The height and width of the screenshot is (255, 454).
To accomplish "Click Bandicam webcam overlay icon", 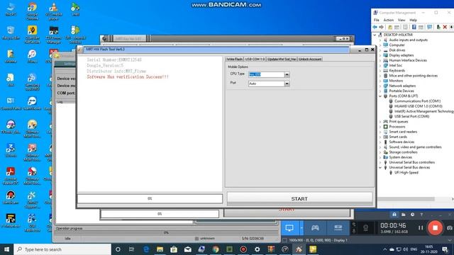I will (x=366, y=228).
